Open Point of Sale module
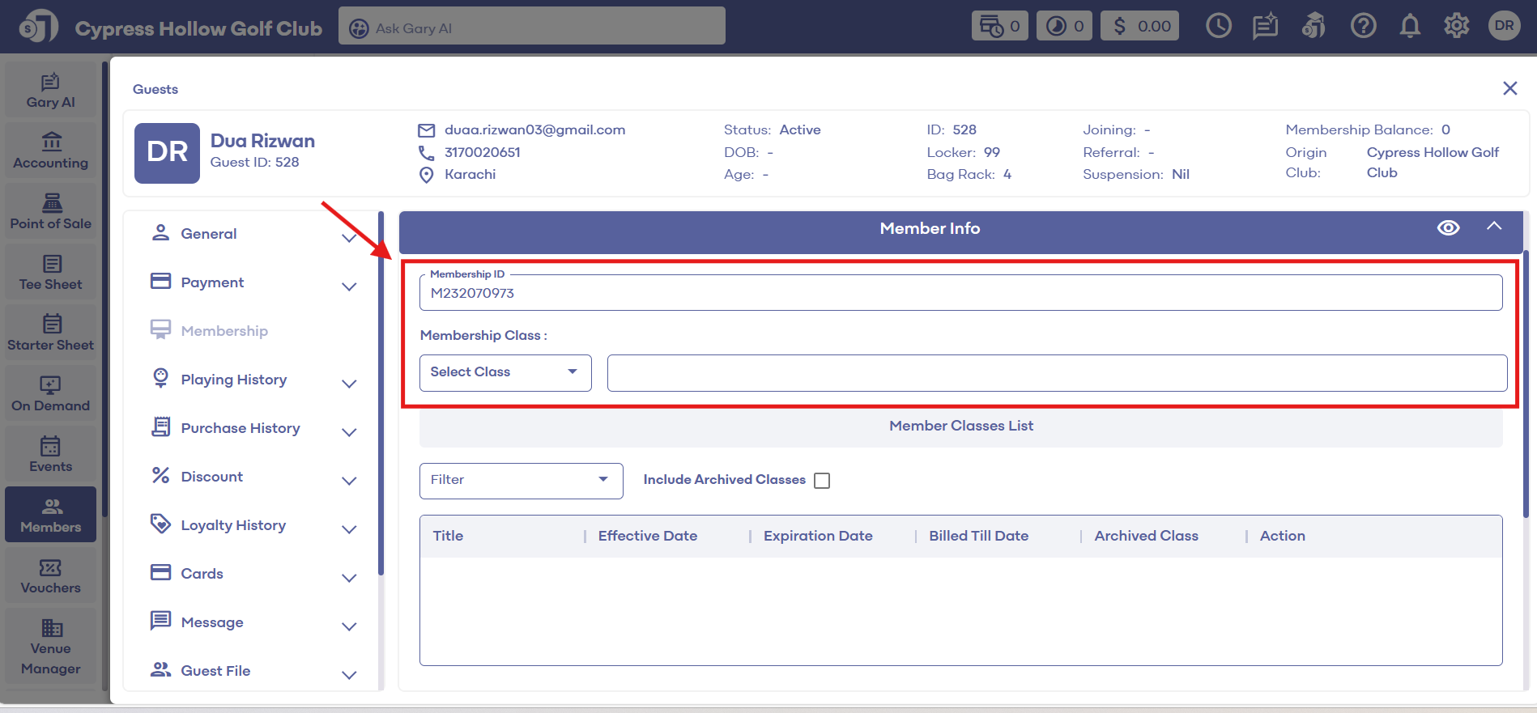Image resolution: width=1537 pixels, height=713 pixels. 51,212
